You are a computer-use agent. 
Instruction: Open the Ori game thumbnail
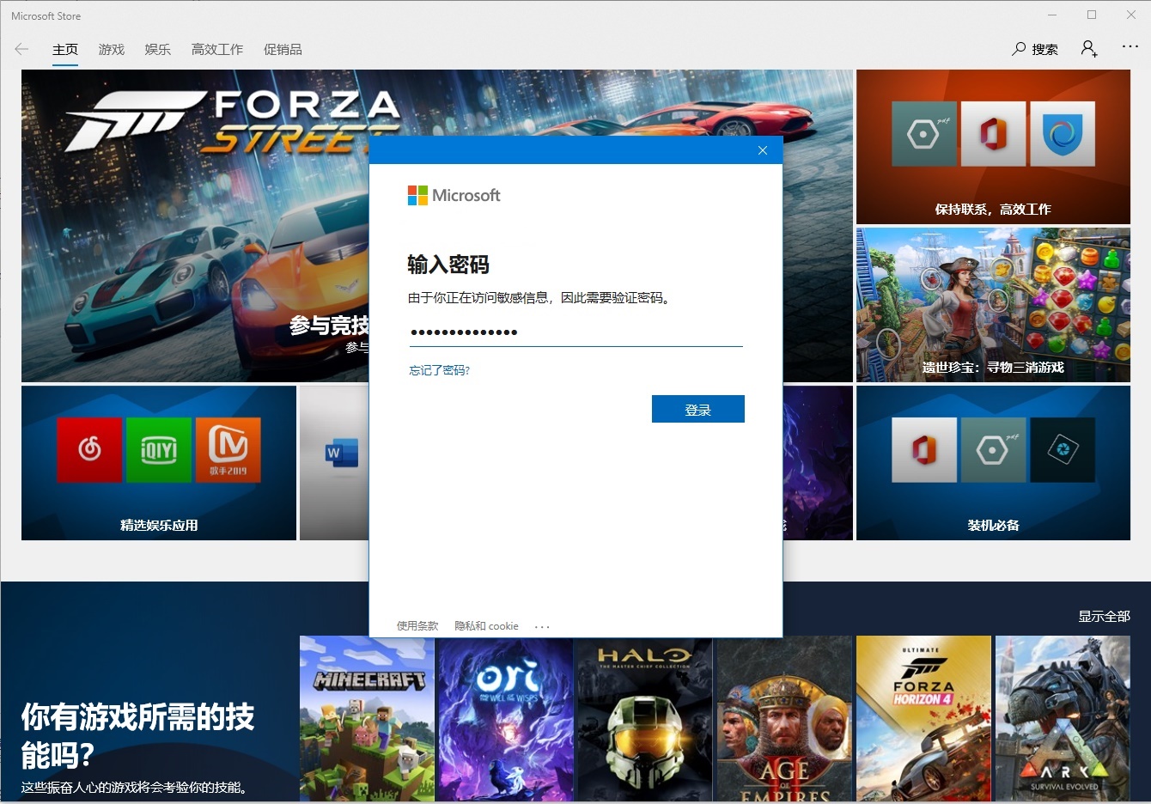pyautogui.click(x=506, y=719)
